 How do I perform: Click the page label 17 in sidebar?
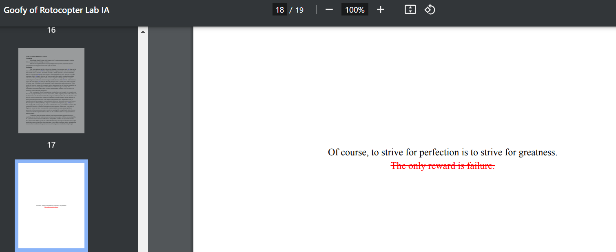pos(51,145)
